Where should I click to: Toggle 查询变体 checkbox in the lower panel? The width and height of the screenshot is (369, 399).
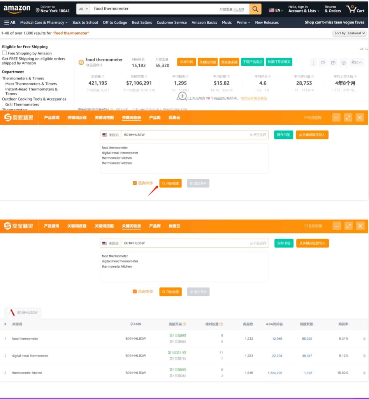[135, 291]
